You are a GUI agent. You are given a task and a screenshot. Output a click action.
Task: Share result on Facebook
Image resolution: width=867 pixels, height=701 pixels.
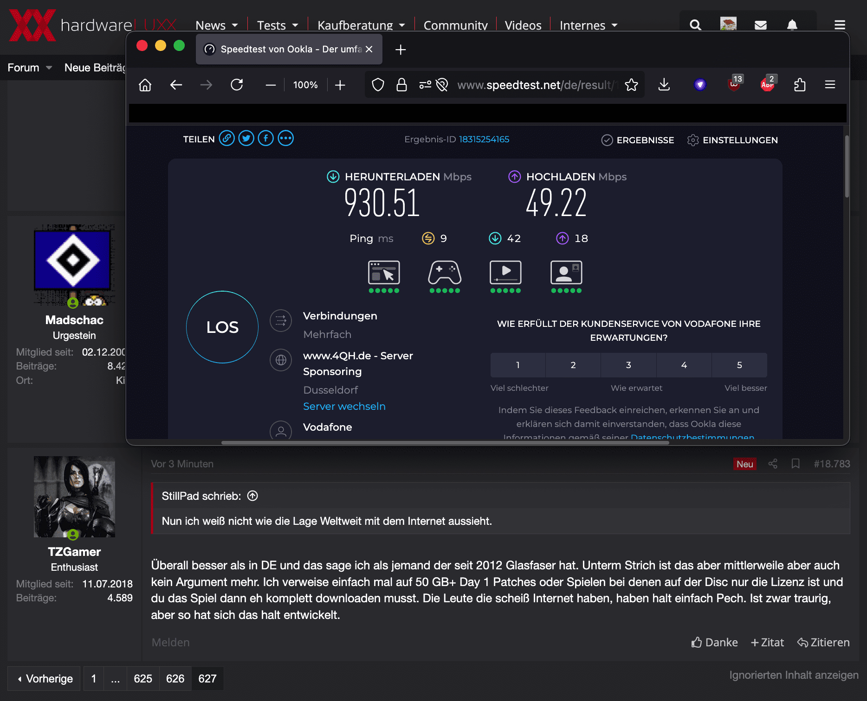(266, 138)
